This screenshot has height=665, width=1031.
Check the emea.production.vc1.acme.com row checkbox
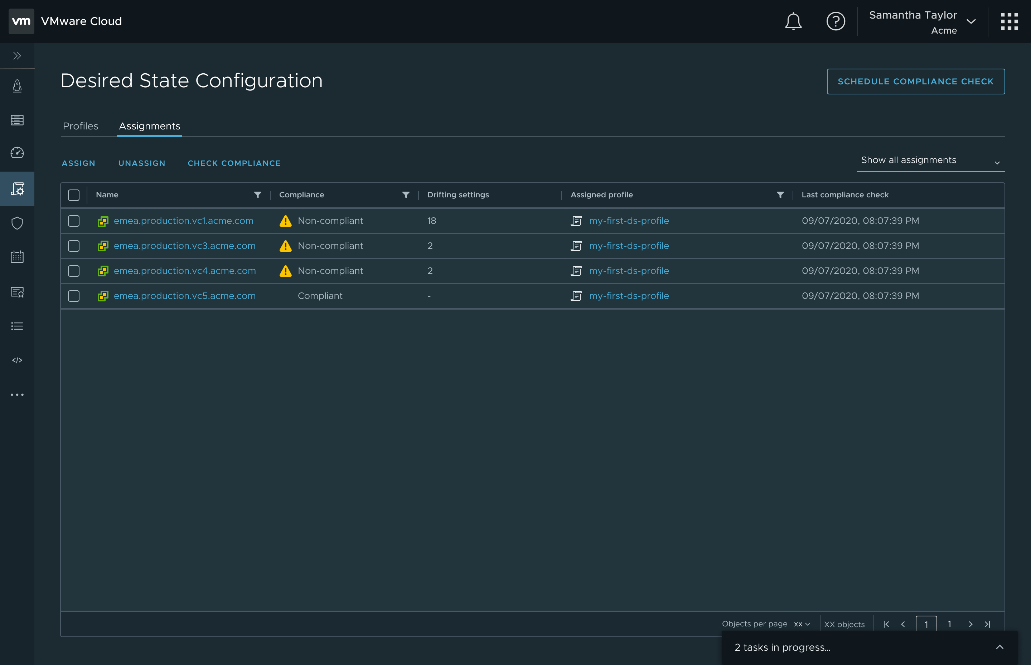click(74, 221)
